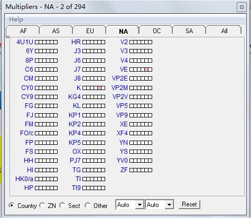Switch to the AF tab

click(23, 31)
